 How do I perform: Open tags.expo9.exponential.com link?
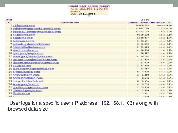click(33, 69)
